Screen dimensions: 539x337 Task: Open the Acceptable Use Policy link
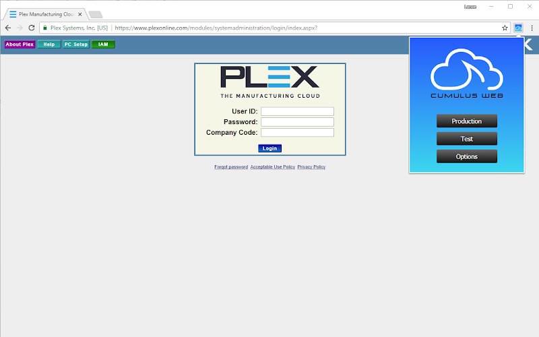tap(273, 166)
